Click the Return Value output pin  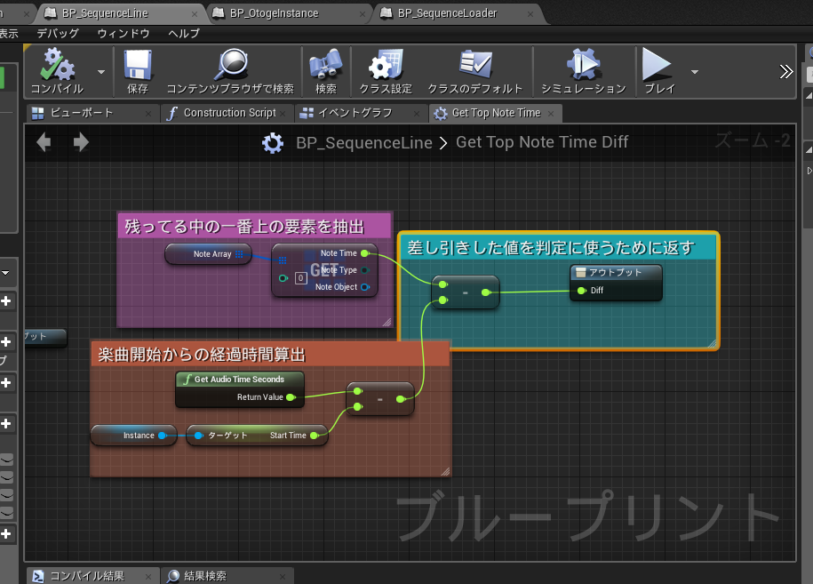(291, 397)
